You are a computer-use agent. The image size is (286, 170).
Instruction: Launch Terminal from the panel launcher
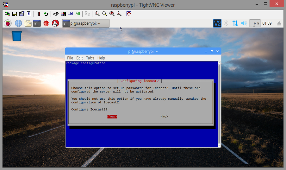37,23
